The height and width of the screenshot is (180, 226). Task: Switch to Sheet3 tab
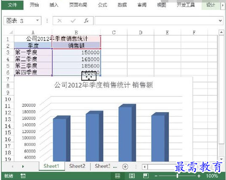tap(103, 166)
